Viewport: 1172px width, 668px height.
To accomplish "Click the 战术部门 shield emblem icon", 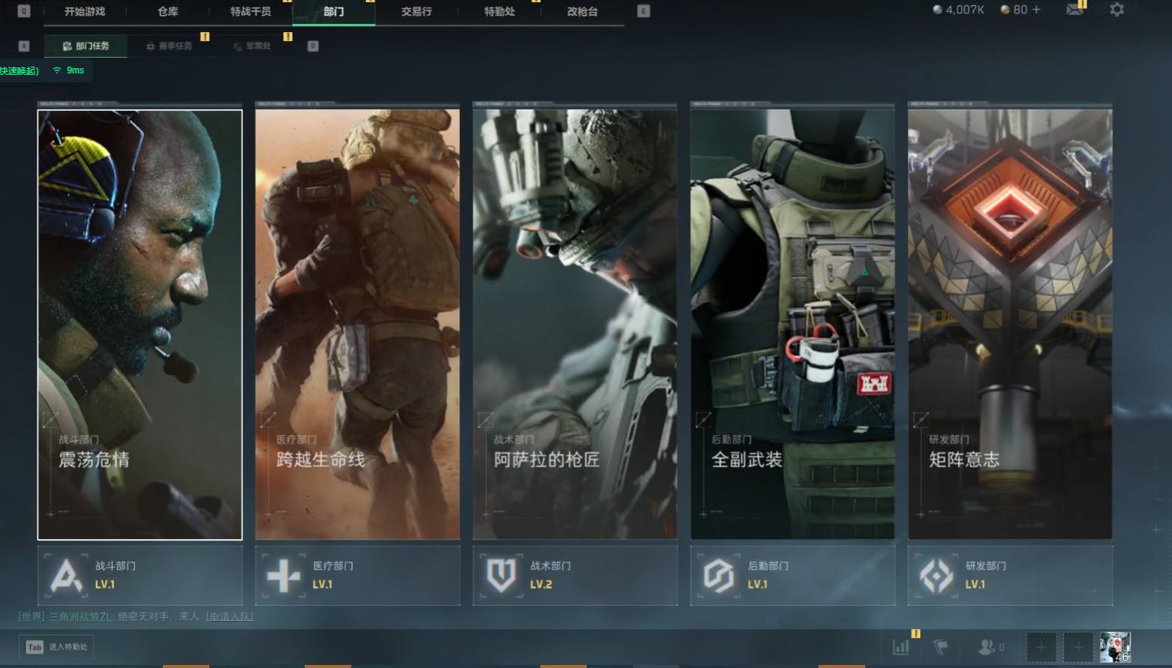I will coord(501,576).
